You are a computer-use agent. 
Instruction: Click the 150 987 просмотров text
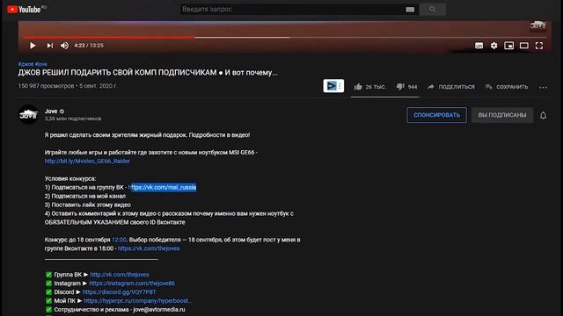[x=47, y=86]
